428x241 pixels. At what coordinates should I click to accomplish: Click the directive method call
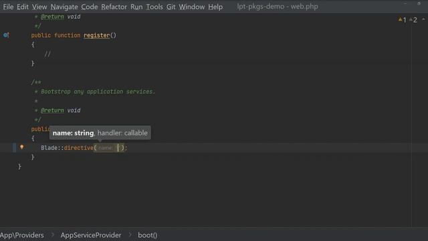click(x=79, y=148)
